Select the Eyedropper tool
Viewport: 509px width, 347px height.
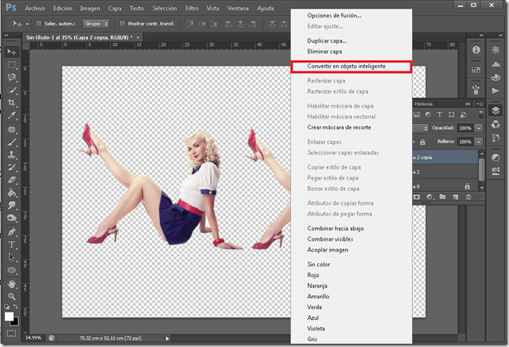coord(12,116)
